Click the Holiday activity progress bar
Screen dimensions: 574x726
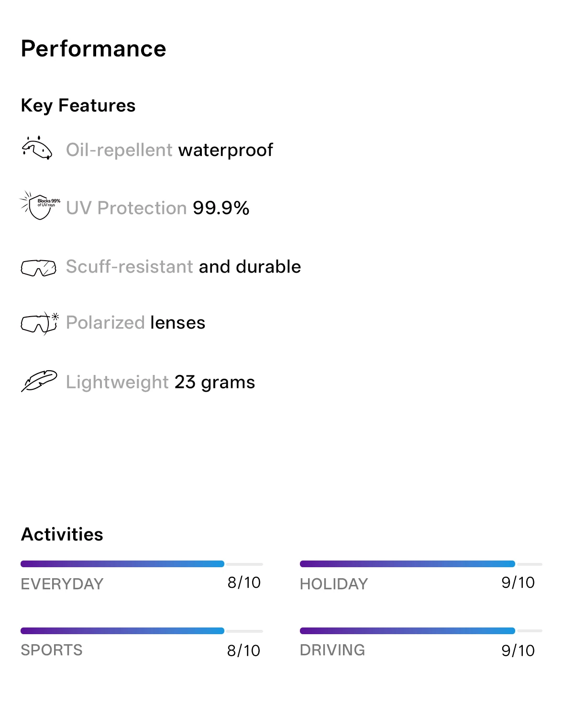point(421,564)
